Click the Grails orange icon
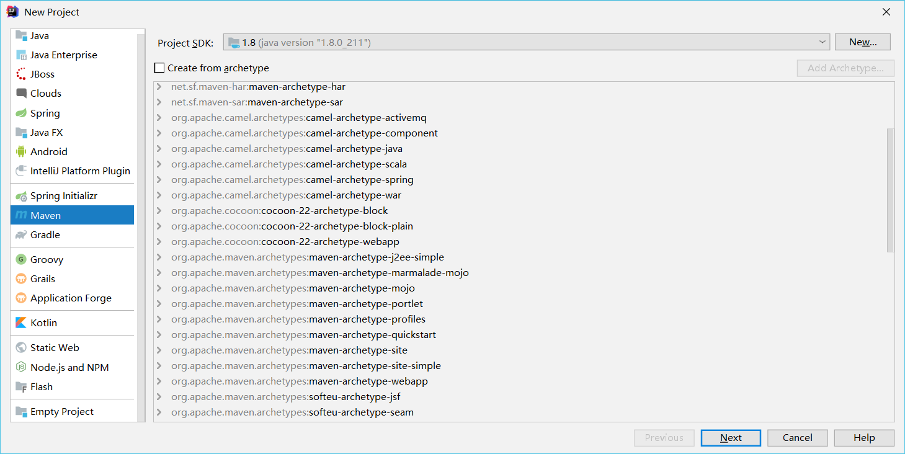The image size is (905, 454). point(21,278)
